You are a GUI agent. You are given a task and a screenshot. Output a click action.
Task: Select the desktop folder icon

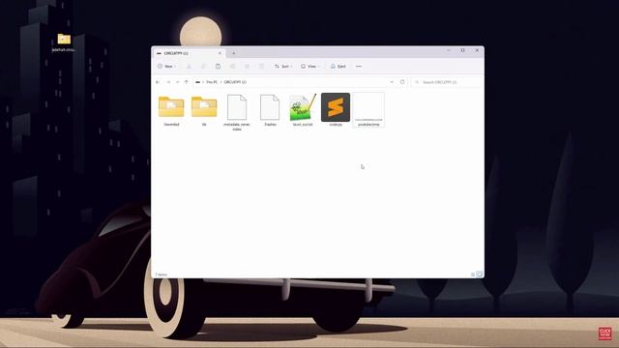[x=64, y=43]
